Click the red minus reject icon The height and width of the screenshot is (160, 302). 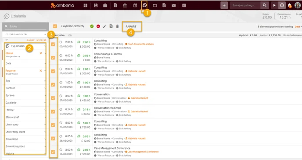[98, 26]
